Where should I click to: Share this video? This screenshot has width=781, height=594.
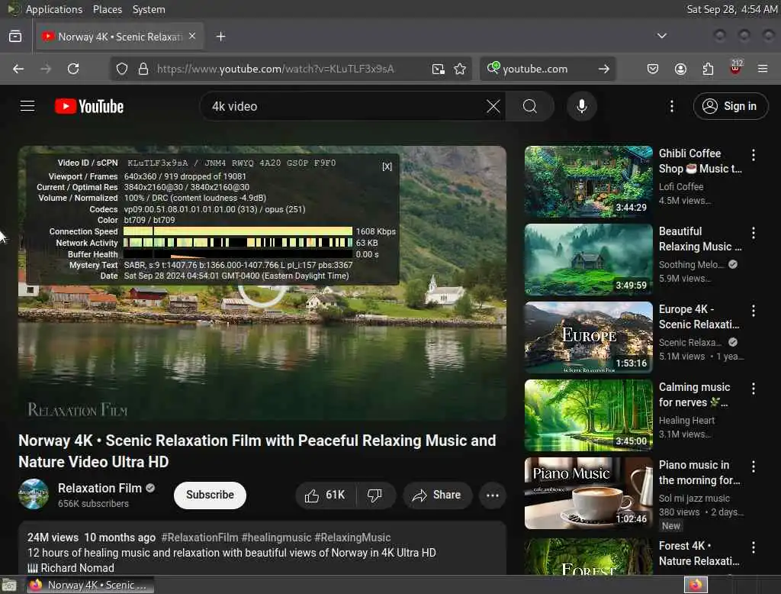437,496
